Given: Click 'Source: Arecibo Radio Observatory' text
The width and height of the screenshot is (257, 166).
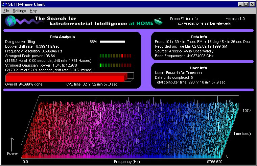Looking at the screenshot, I should tap(184, 51).
